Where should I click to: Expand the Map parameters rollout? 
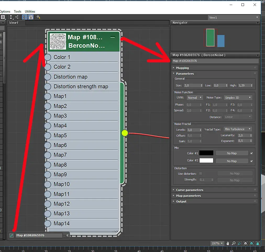point(214,196)
